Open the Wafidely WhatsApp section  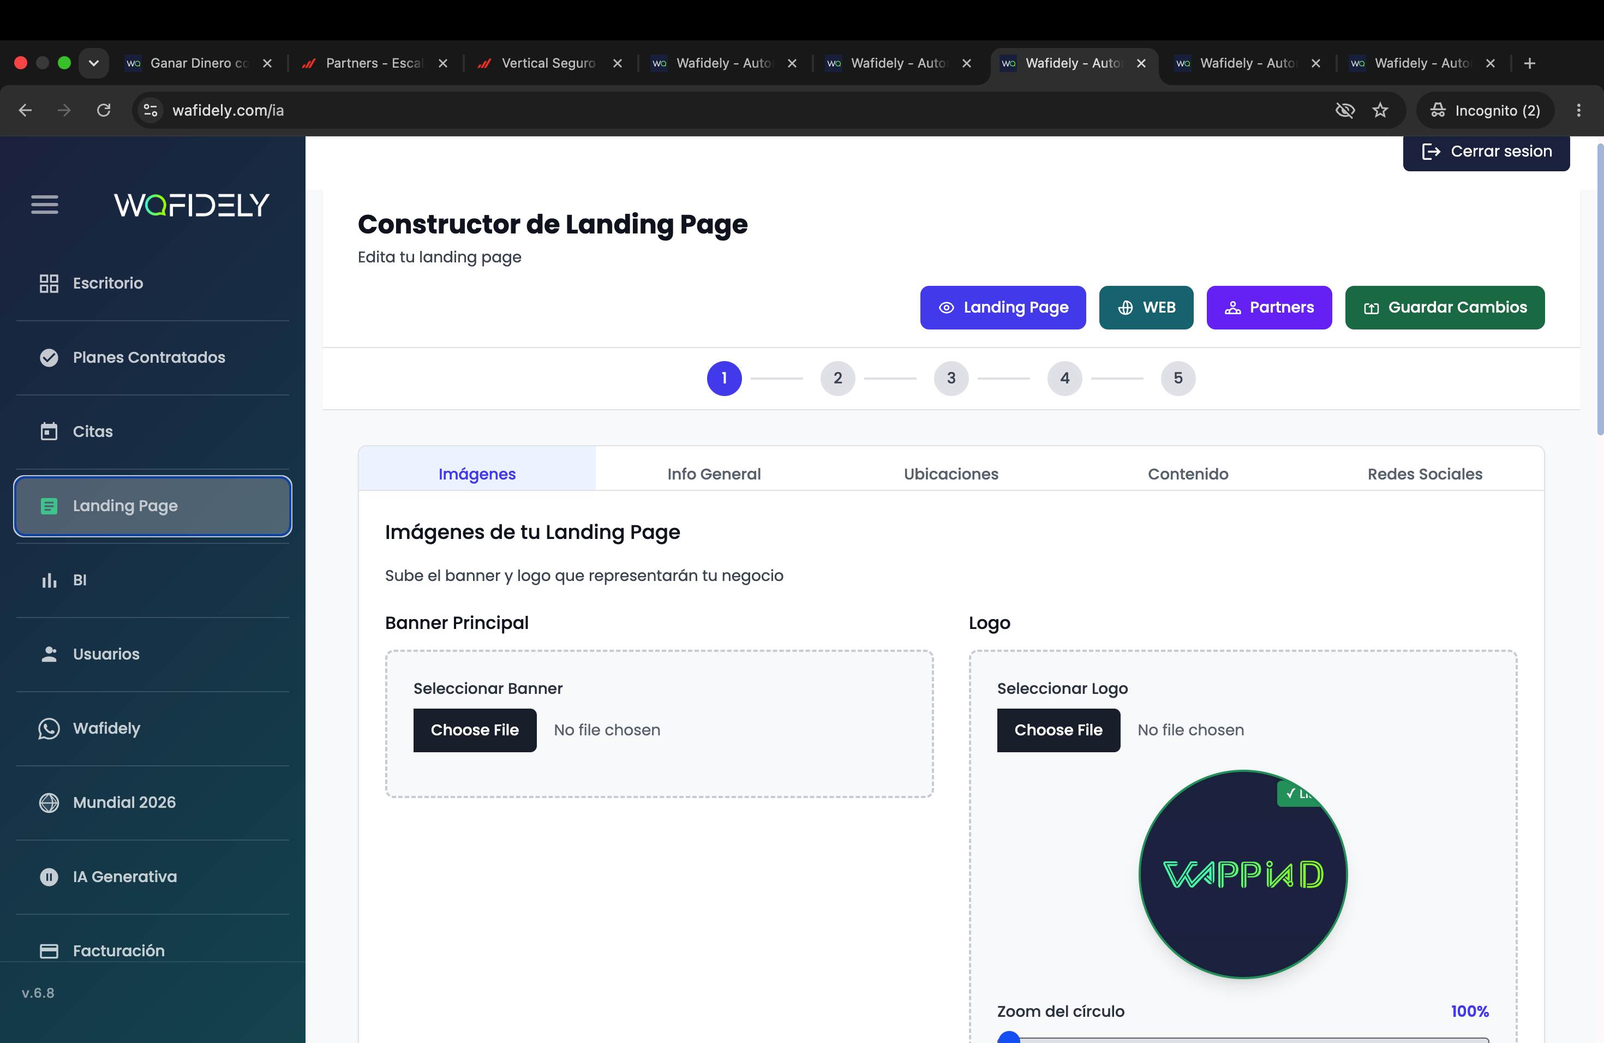click(152, 728)
